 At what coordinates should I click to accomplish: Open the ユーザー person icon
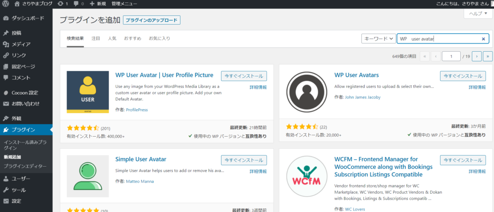coord(5,179)
